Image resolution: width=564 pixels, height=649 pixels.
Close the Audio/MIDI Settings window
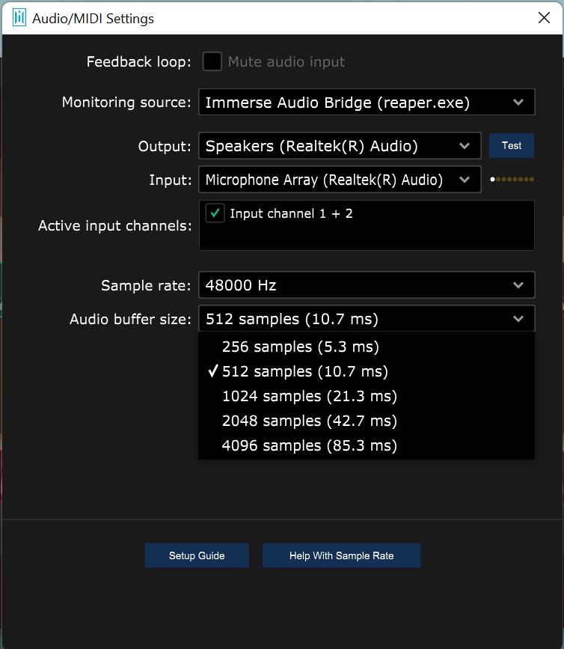pos(544,18)
